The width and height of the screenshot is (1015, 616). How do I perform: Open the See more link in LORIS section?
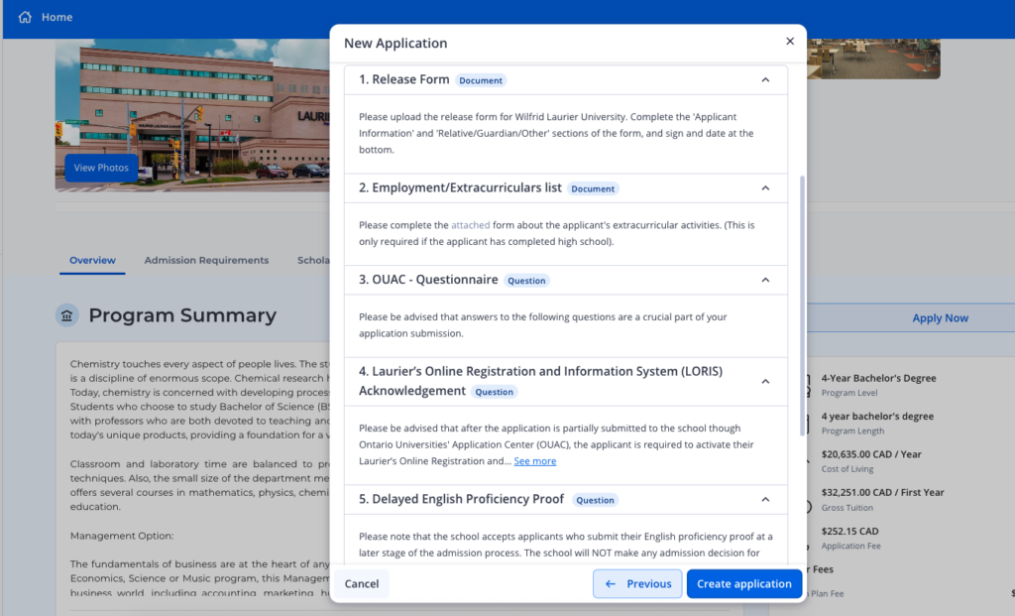[535, 460]
